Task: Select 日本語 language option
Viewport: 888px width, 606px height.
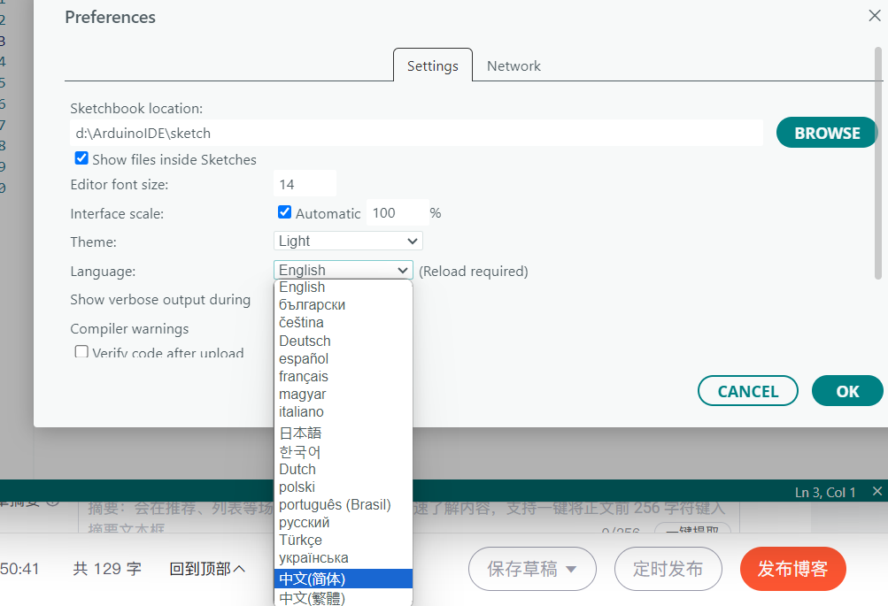Action: click(299, 433)
